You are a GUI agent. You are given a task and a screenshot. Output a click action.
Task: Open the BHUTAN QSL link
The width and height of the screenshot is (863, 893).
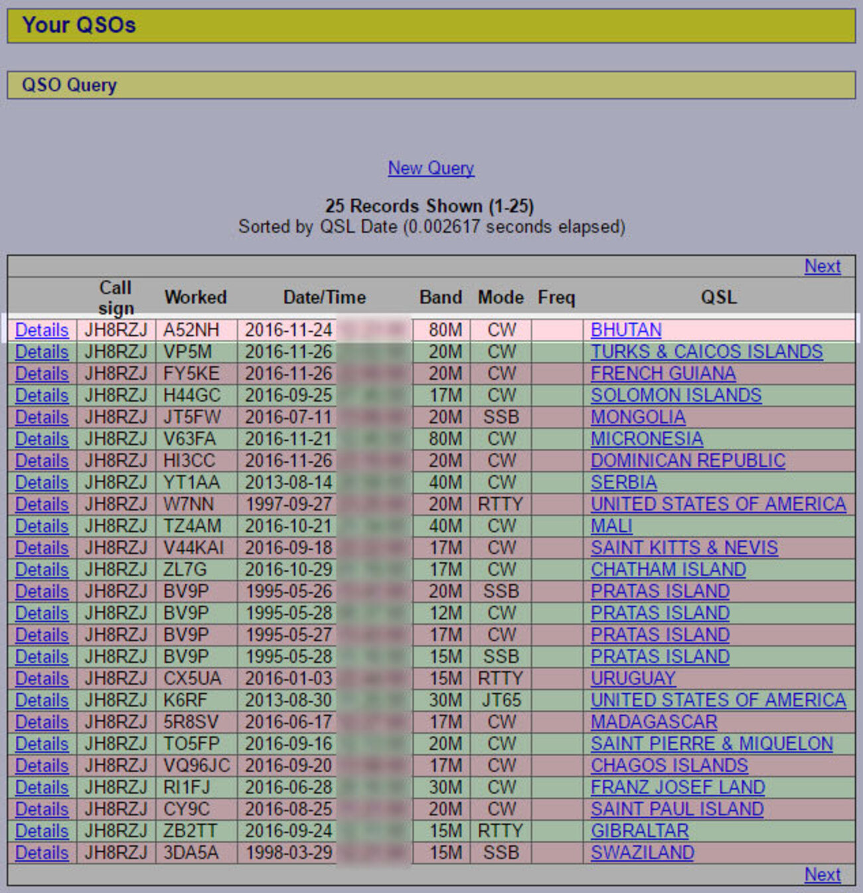(625, 329)
